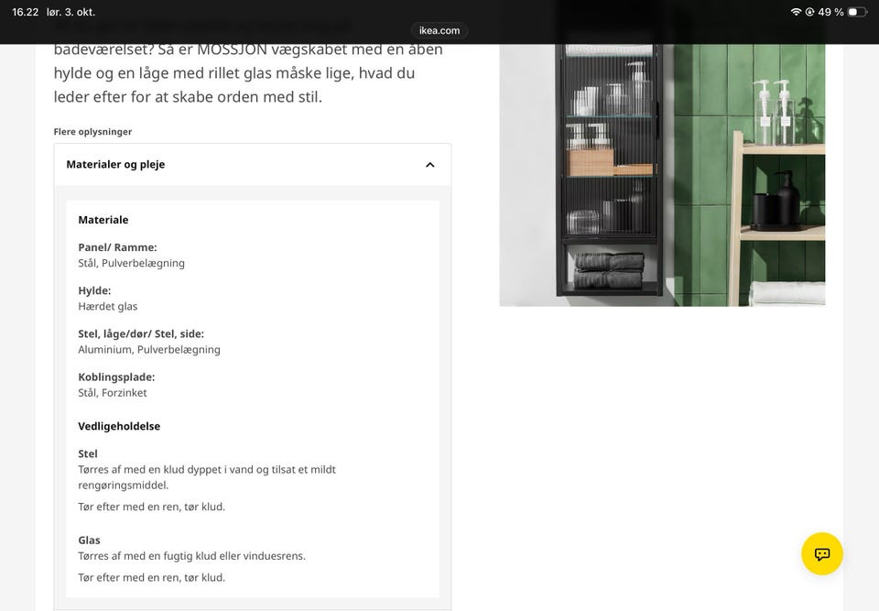This screenshot has width=879, height=611.
Task: Tap the 16.22 clock in status bar
Action: [26, 12]
